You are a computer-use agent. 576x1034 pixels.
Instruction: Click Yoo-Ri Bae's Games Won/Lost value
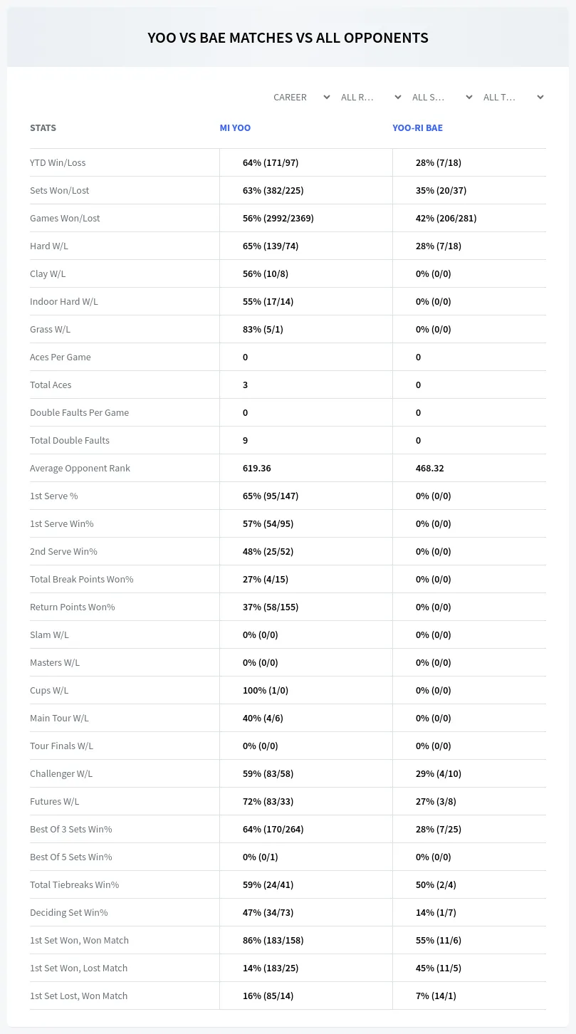coord(446,218)
